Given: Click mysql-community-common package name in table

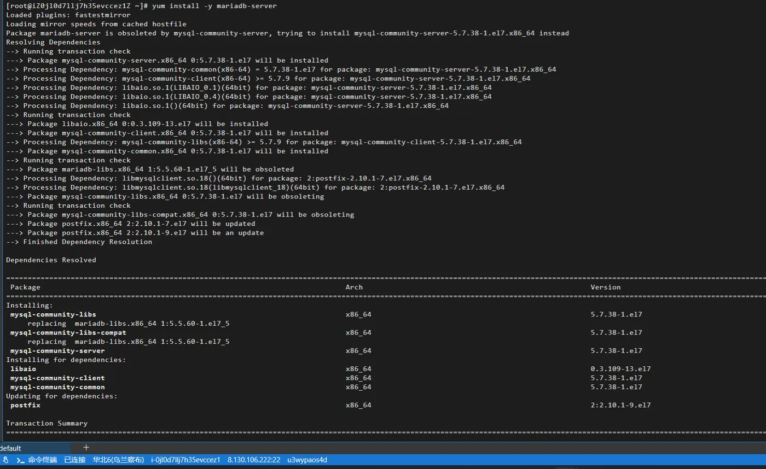Looking at the screenshot, I should (x=57, y=387).
